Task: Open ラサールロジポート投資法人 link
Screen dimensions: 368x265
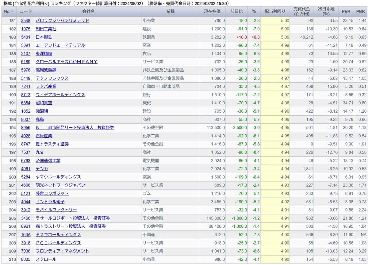Action: pos(73,218)
